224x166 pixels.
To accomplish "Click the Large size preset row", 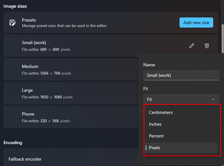I will point(70,93).
